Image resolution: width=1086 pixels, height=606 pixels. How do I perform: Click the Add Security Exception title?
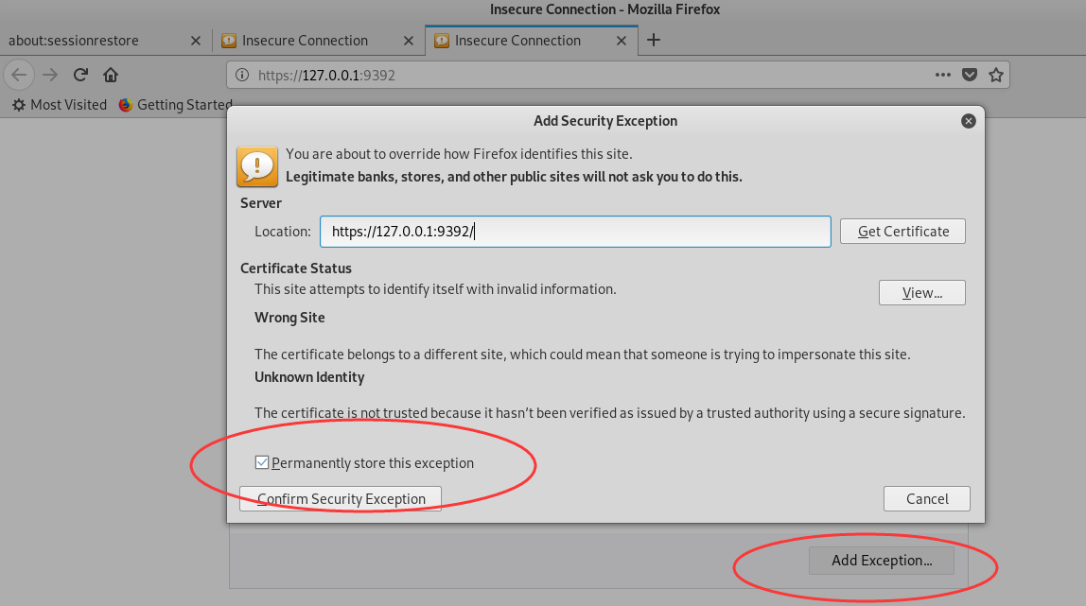click(605, 121)
